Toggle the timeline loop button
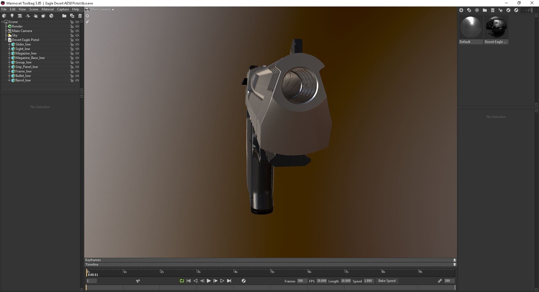 [182, 281]
